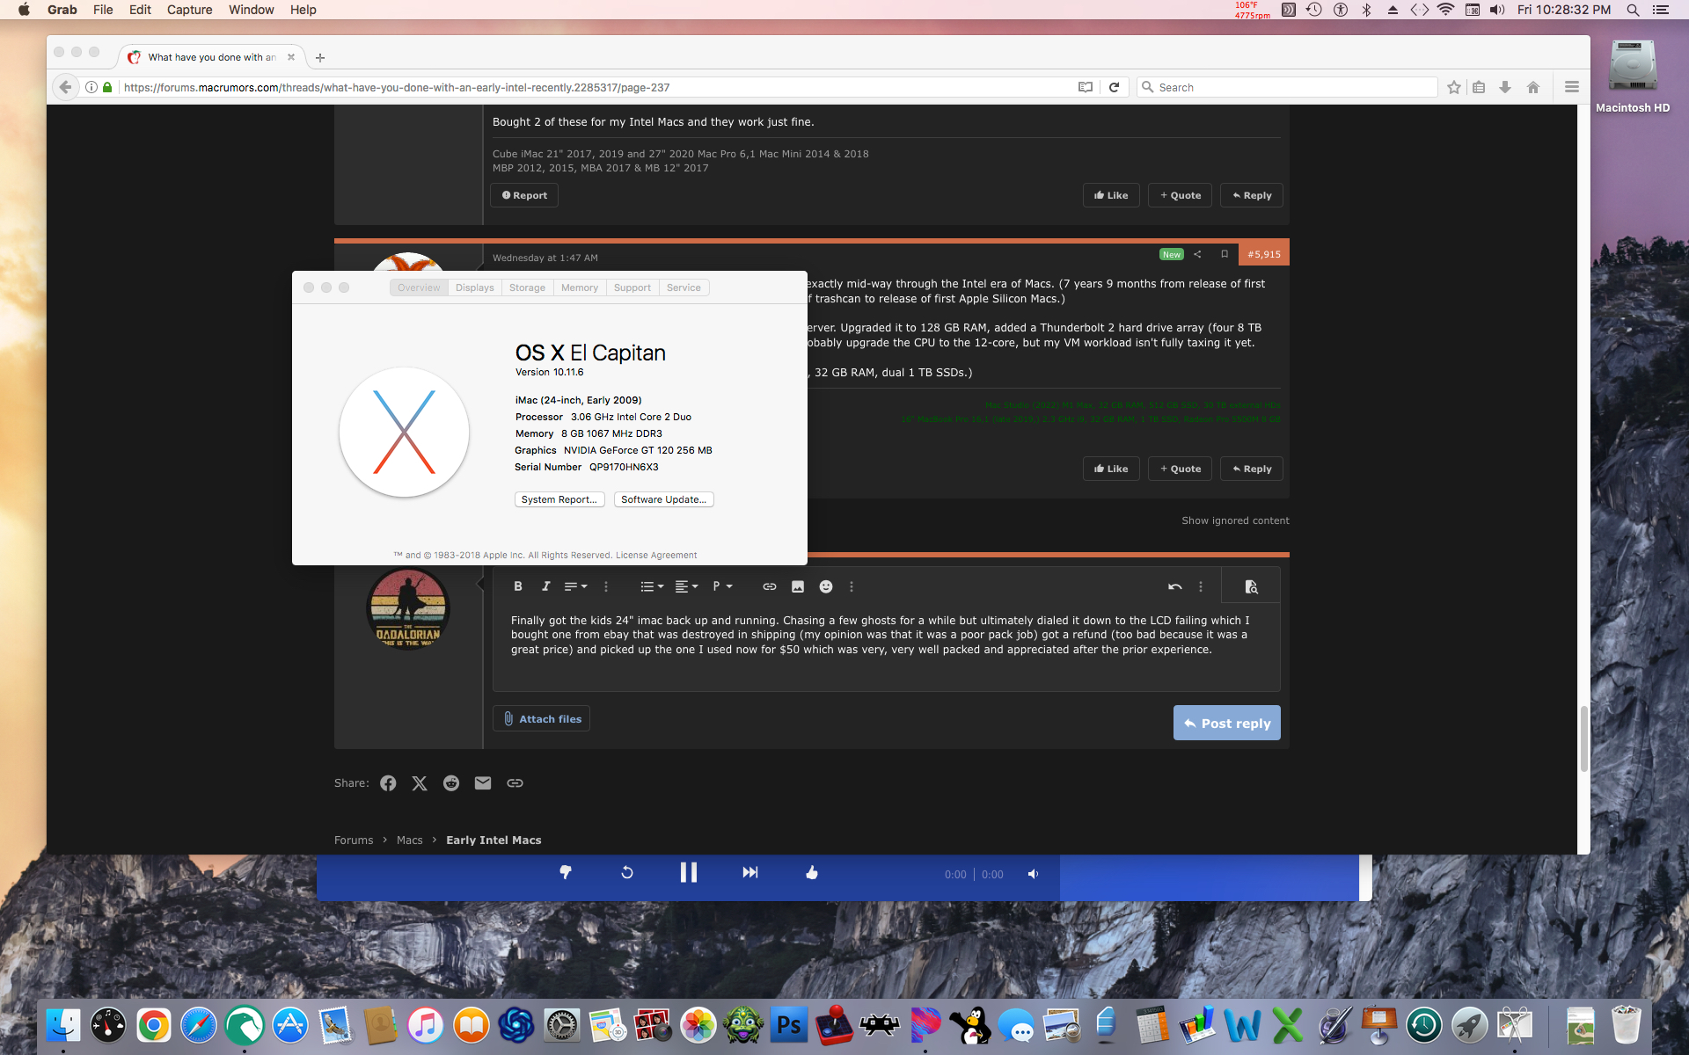Viewport: 1689px width, 1055px height.
Task: Insert a link using the editor link icon
Action: 770,586
